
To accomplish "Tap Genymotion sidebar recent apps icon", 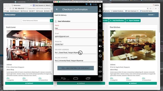I will [100, 72].
